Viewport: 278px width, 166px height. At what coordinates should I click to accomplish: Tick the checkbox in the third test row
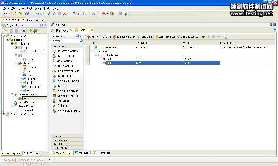[99, 55]
